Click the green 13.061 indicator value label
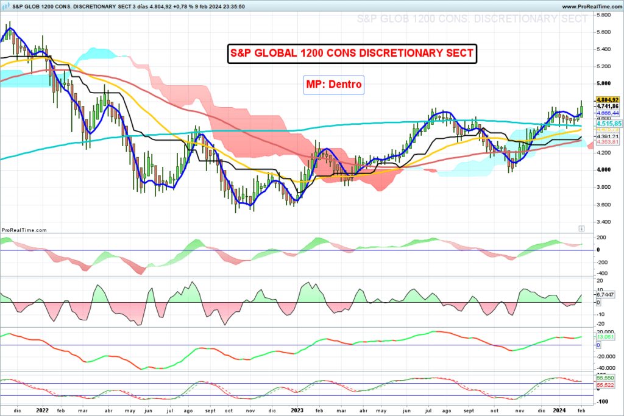The height and width of the screenshot is (416, 624). click(605, 337)
